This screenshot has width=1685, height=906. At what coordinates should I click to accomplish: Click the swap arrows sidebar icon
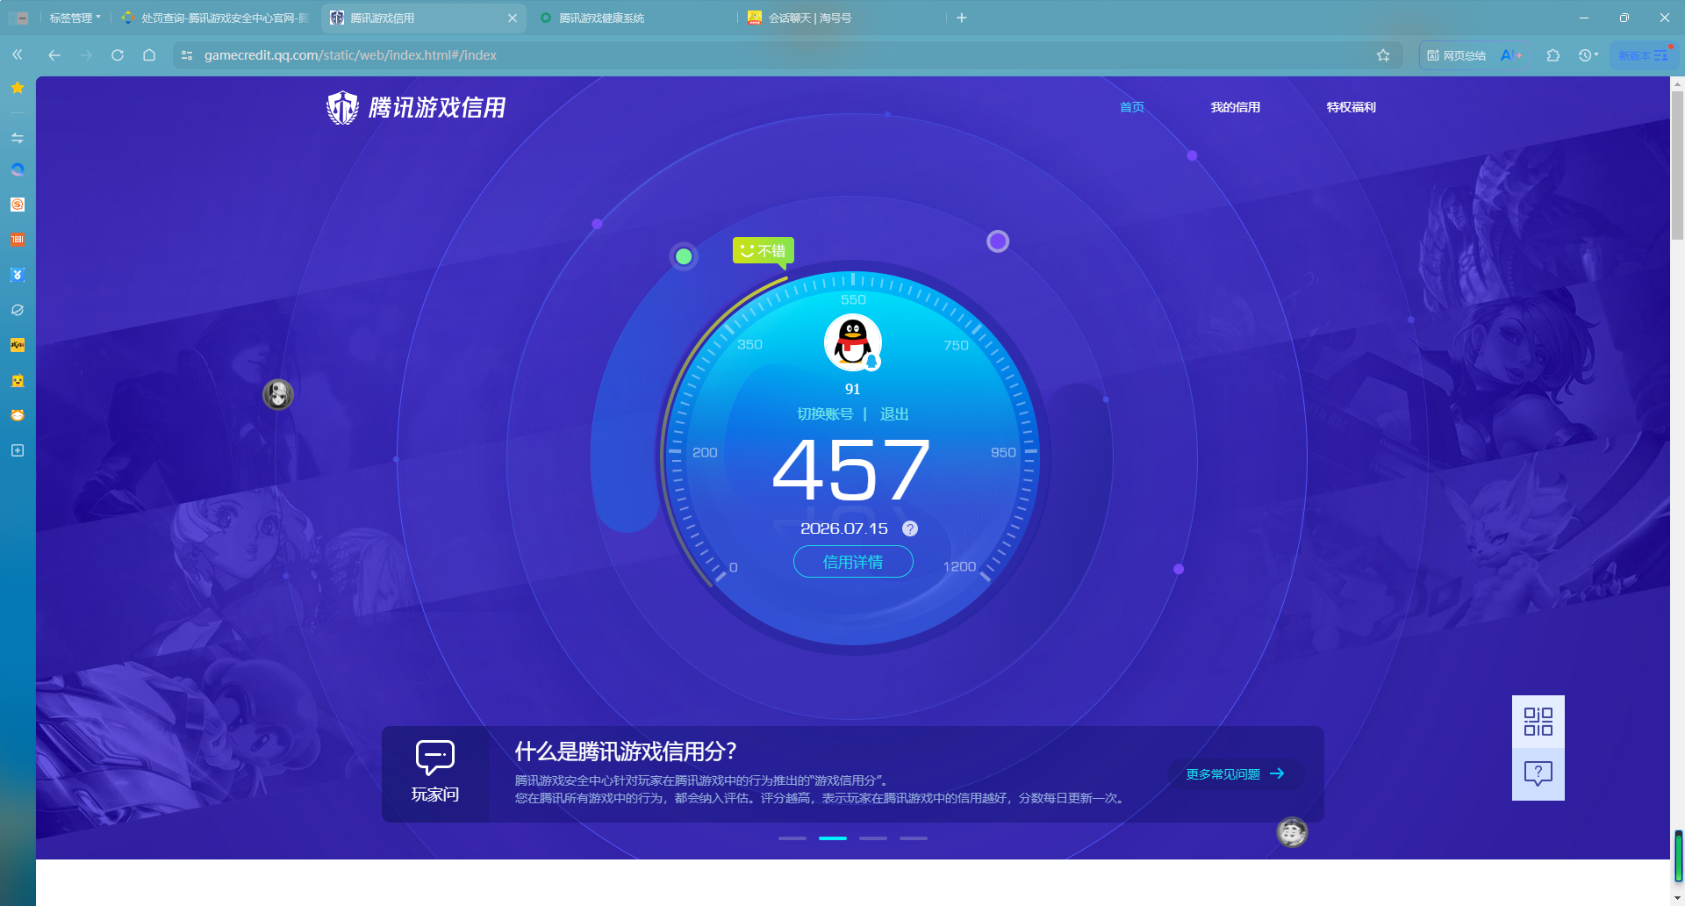point(18,138)
